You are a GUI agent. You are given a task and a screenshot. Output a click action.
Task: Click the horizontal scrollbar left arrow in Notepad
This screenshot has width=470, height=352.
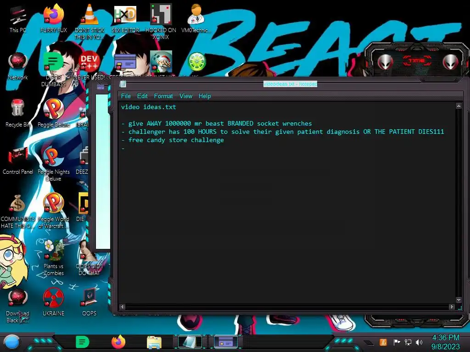(122, 307)
